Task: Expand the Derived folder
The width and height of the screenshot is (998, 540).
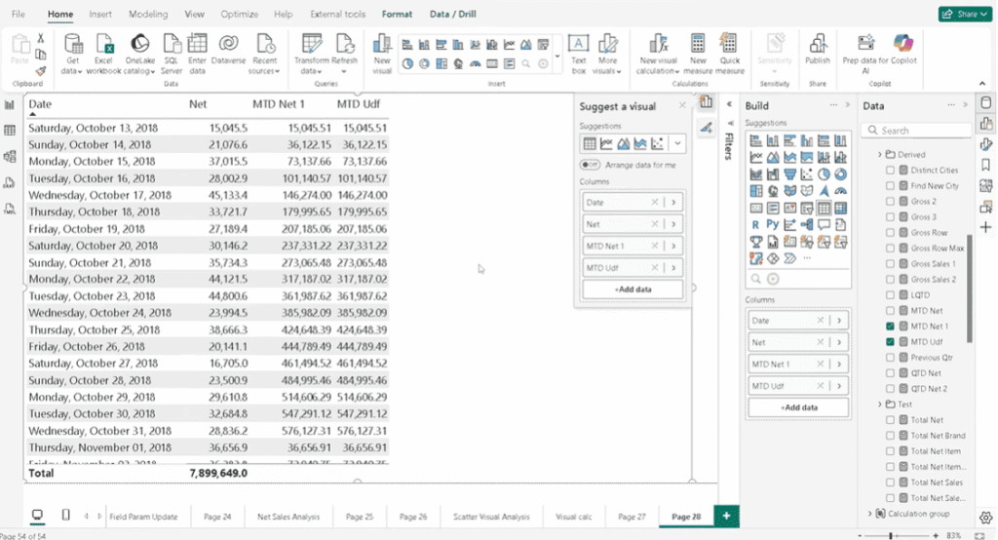Action: pyautogui.click(x=880, y=155)
